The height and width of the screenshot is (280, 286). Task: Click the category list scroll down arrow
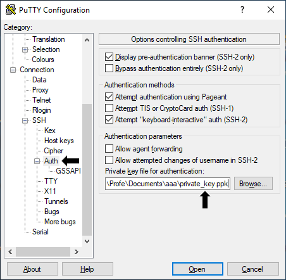(87, 241)
